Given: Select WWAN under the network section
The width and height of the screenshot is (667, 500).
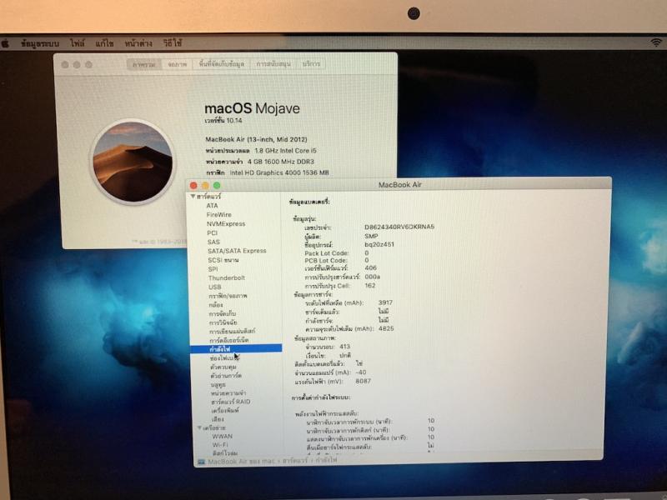Looking at the screenshot, I should tap(223, 437).
